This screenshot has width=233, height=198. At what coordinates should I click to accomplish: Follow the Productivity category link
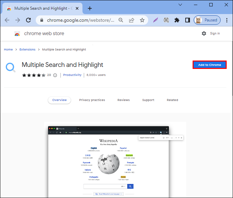click(x=72, y=75)
